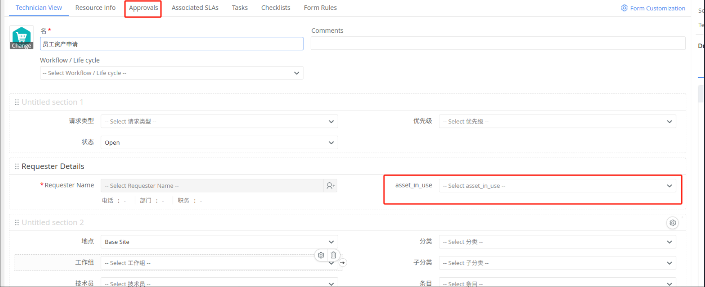Delete the 工作组 field with trash icon
The width and height of the screenshot is (705, 287).
(333, 255)
